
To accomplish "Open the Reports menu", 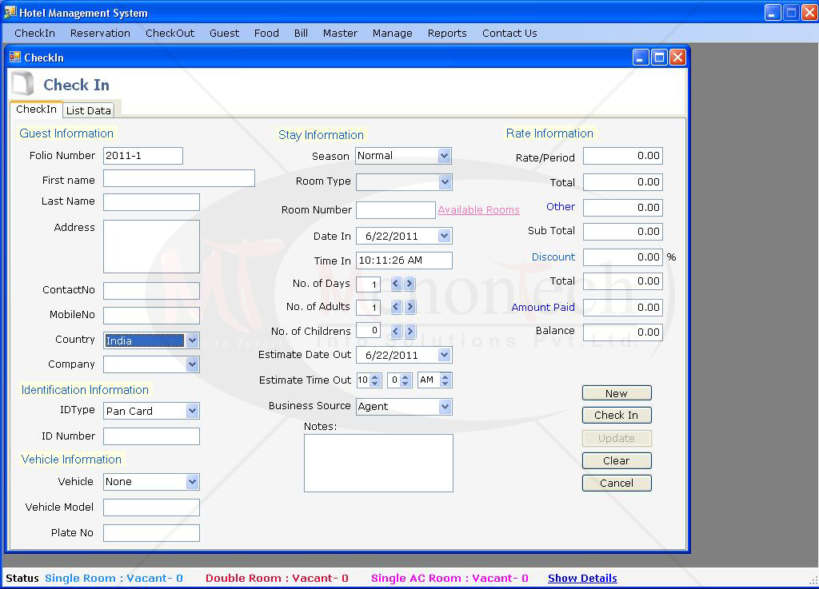I will tap(447, 33).
